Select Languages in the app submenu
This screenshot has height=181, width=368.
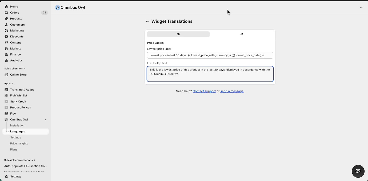click(26, 131)
